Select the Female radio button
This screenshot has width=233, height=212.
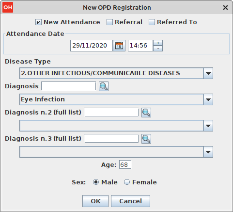click(127, 182)
